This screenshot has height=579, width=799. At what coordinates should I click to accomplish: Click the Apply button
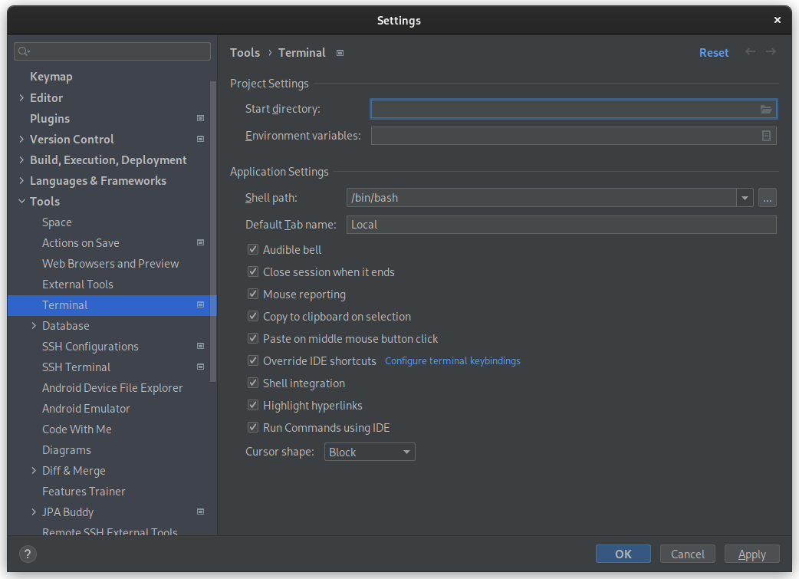click(x=752, y=554)
